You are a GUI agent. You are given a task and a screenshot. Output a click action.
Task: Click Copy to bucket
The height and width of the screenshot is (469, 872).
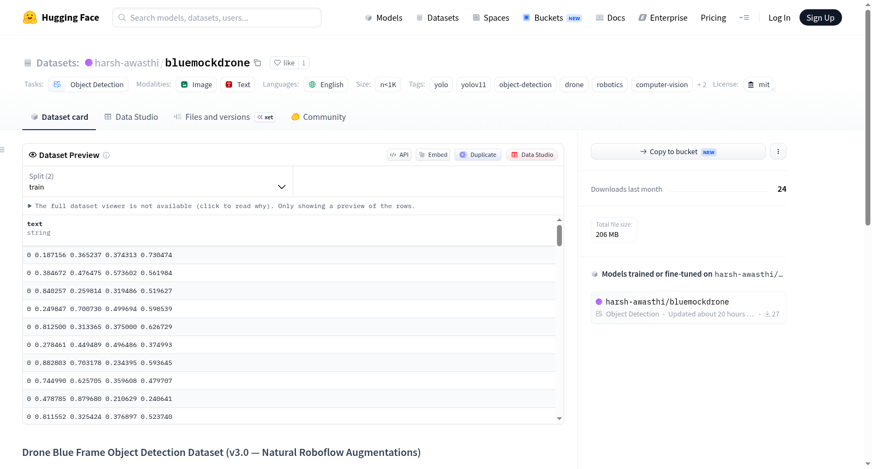tap(678, 151)
